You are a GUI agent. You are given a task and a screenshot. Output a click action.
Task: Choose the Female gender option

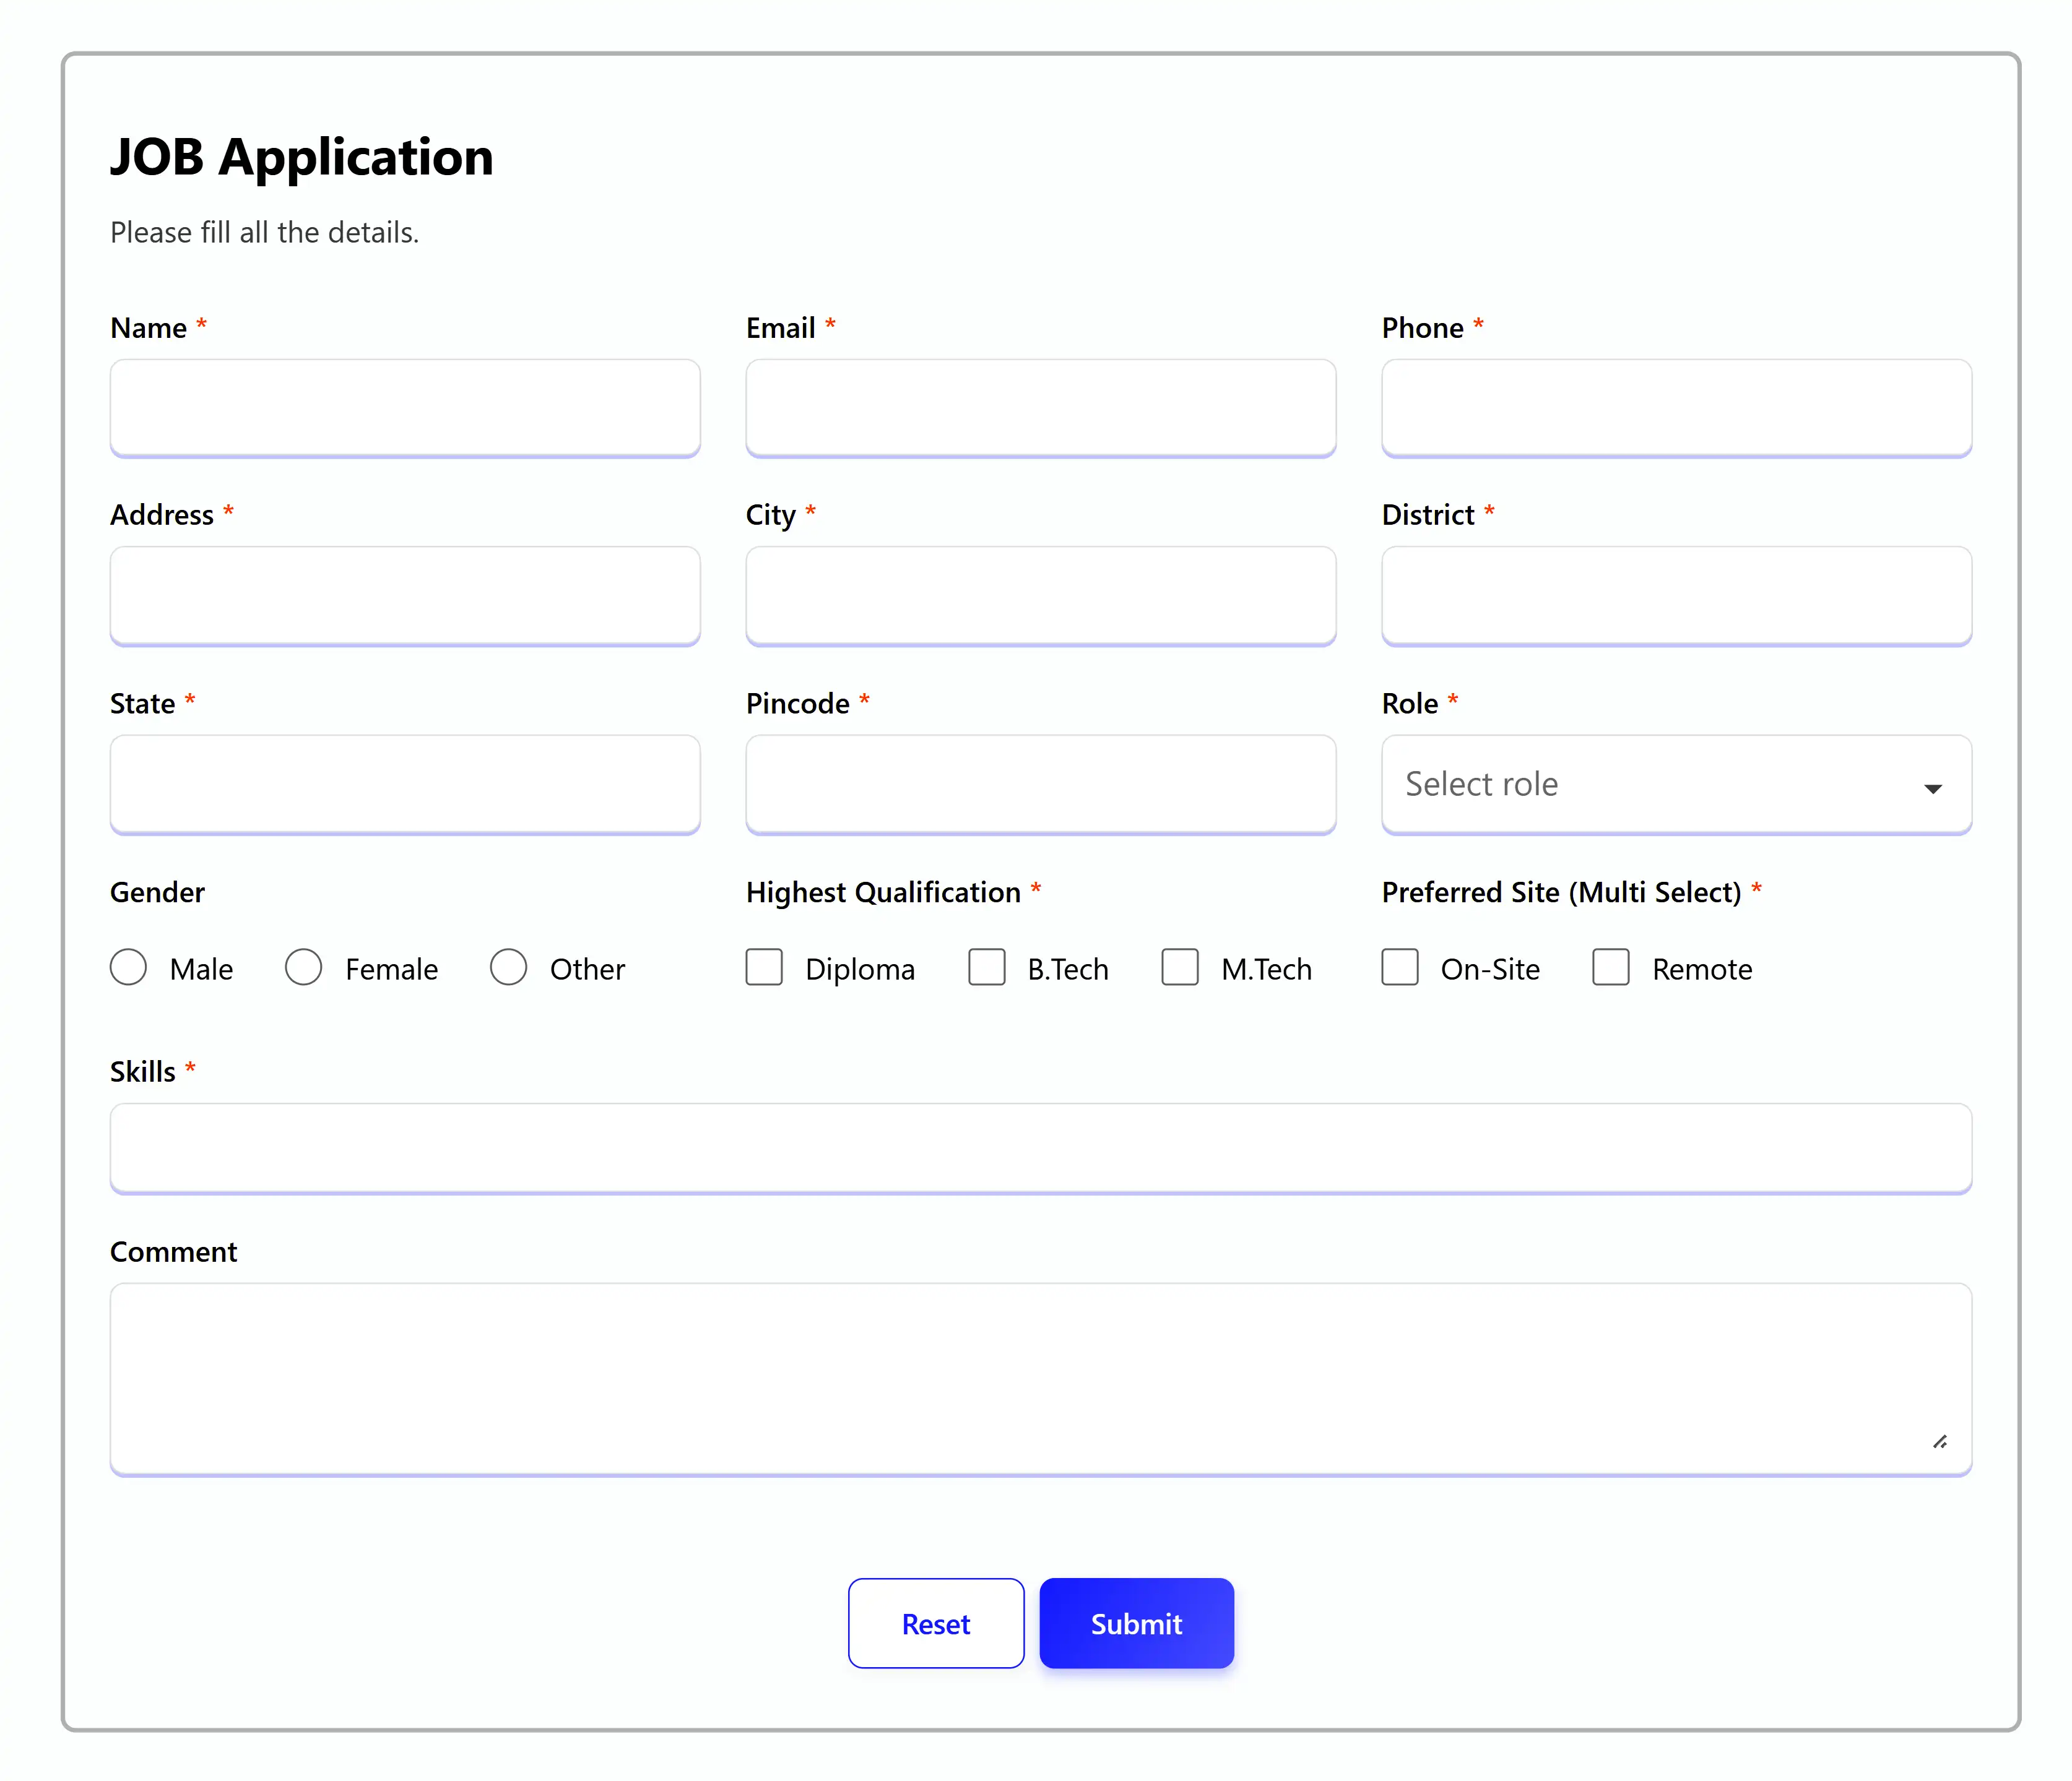[x=303, y=967]
